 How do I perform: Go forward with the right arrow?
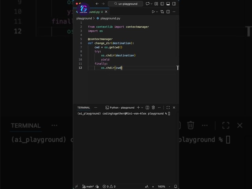(x=103, y=4)
